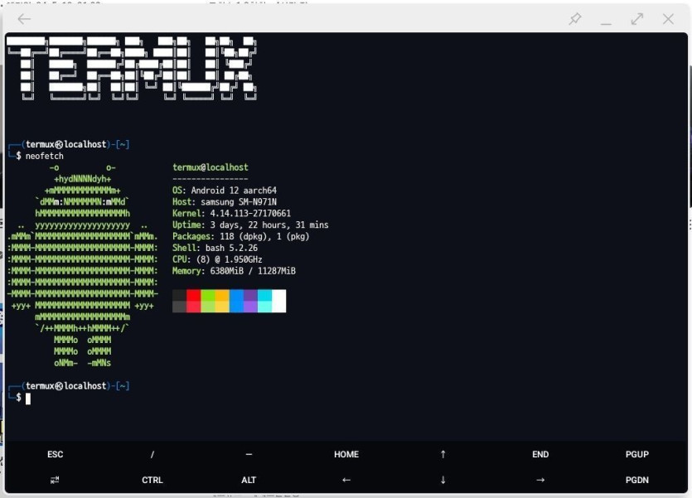This screenshot has height=498, width=692.
Task: Toggle the ALT modifier key
Action: coord(249,480)
